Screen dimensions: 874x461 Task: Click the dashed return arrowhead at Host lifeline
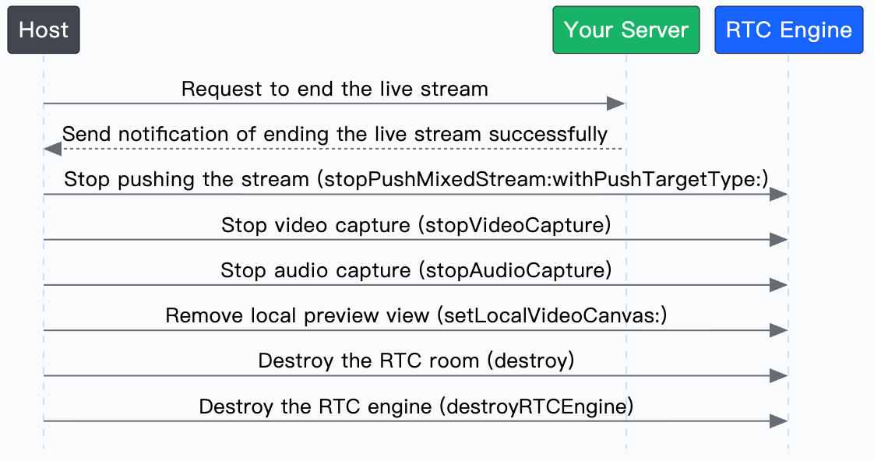[x=53, y=149]
